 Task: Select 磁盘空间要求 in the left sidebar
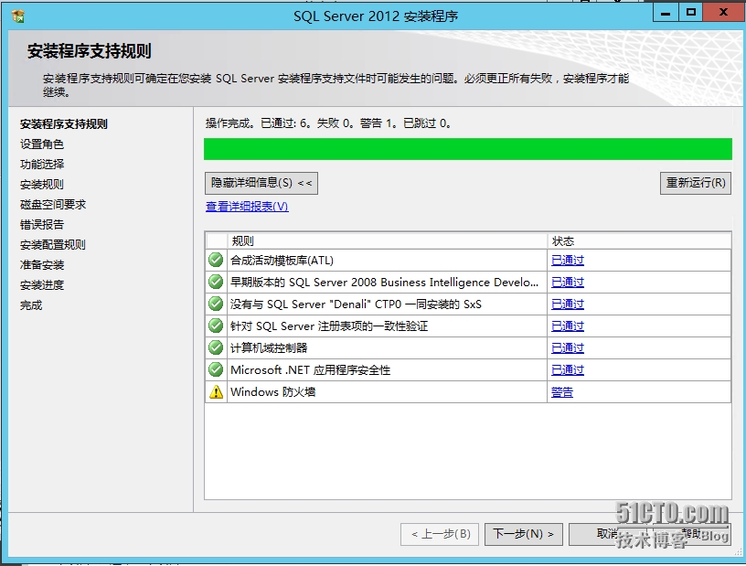[x=50, y=205]
